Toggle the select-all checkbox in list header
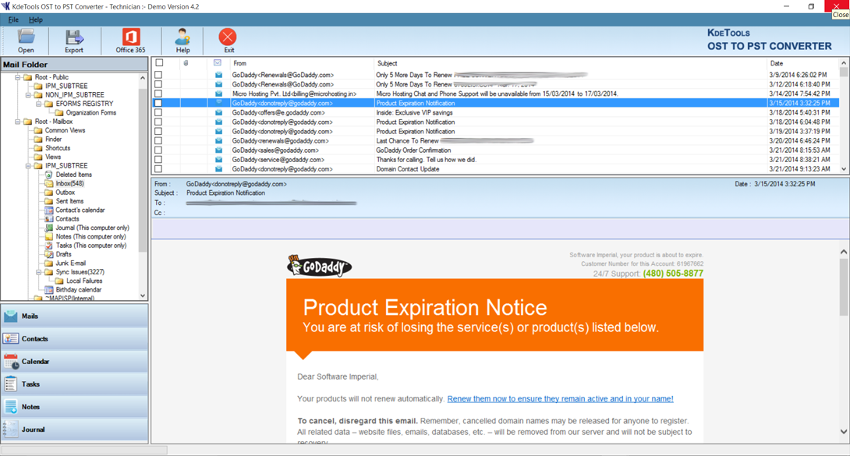Viewport: 850px width, 456px height. [159, 63]
